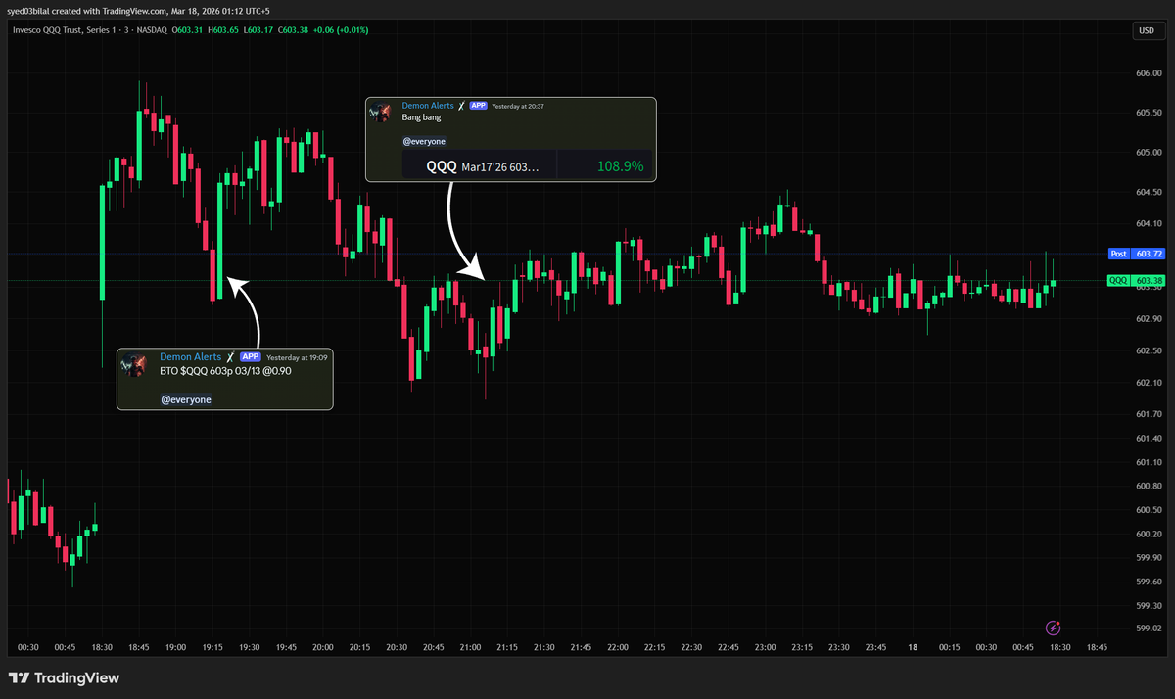1175x699 pixels.
Task: Click the X icon beside Demon Alerts in BTO message
Action: (231, 357)
